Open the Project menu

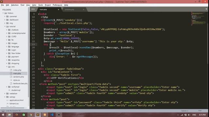(x=48, y=5)
